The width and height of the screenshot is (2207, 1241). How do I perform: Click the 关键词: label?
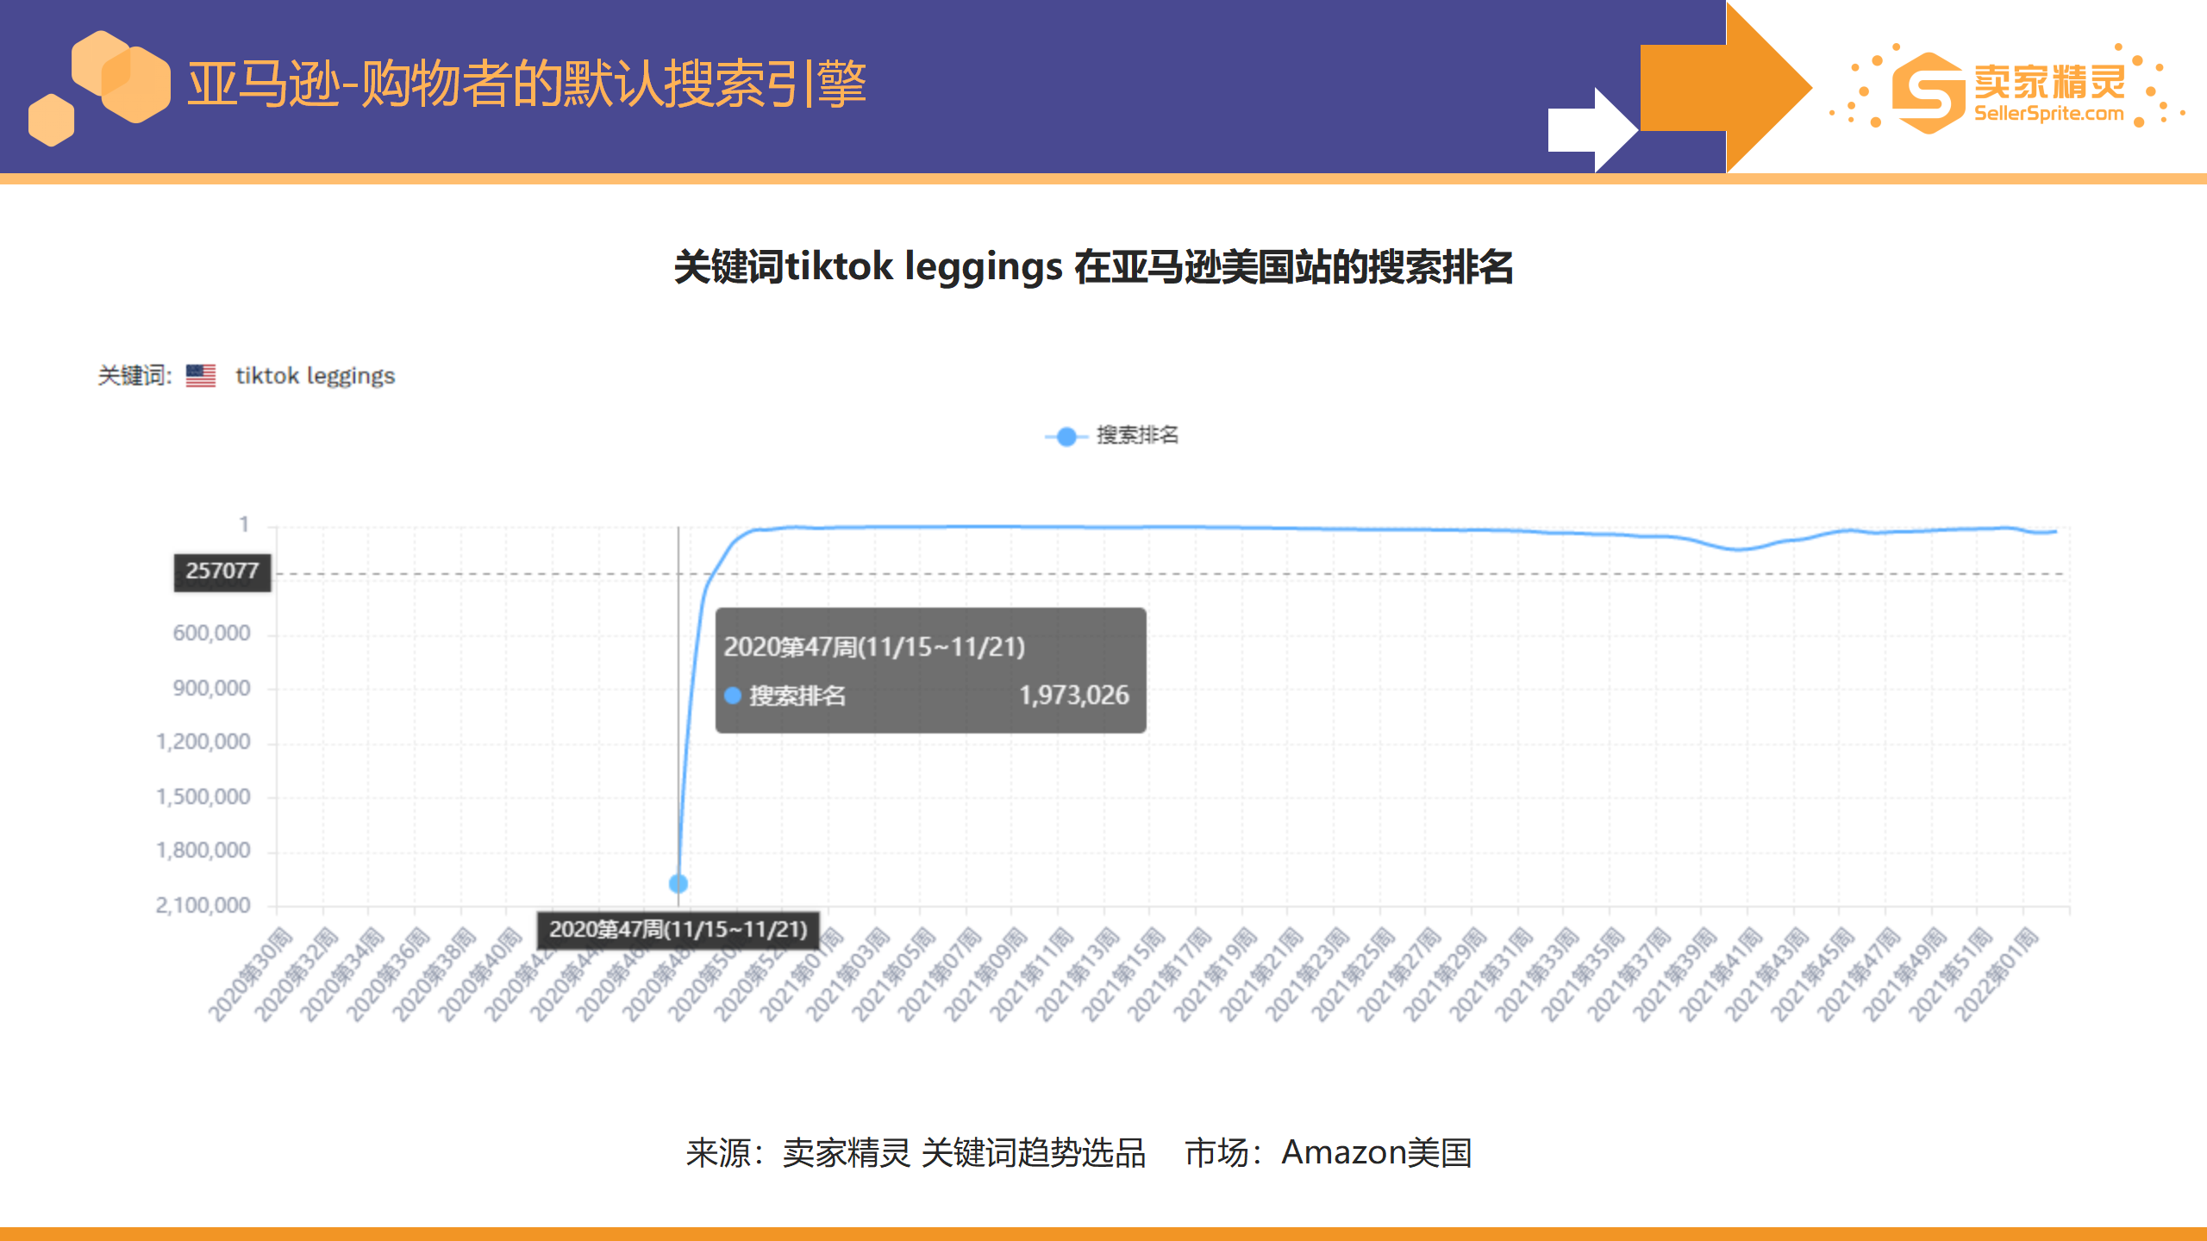point(134,376)
